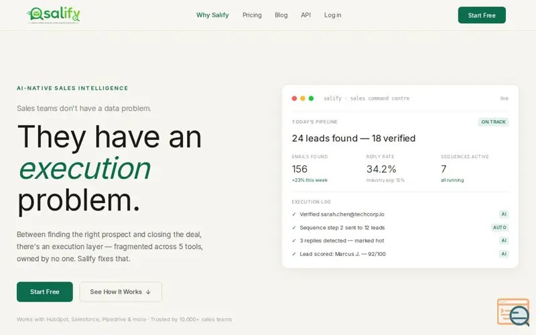Click 'salify · sales command centre' title

click(x=366, y=98)
